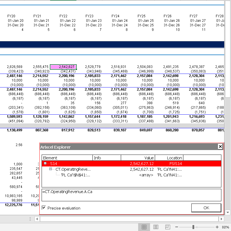Click the 'PL Ca'!N41 location of the array row

[169, 175]
